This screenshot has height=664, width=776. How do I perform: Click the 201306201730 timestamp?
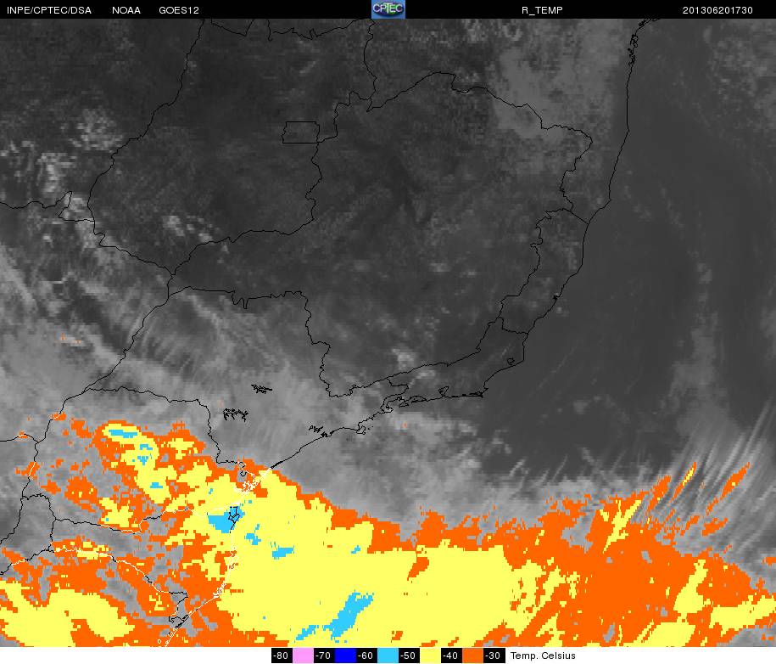click(x=717, y=10)
